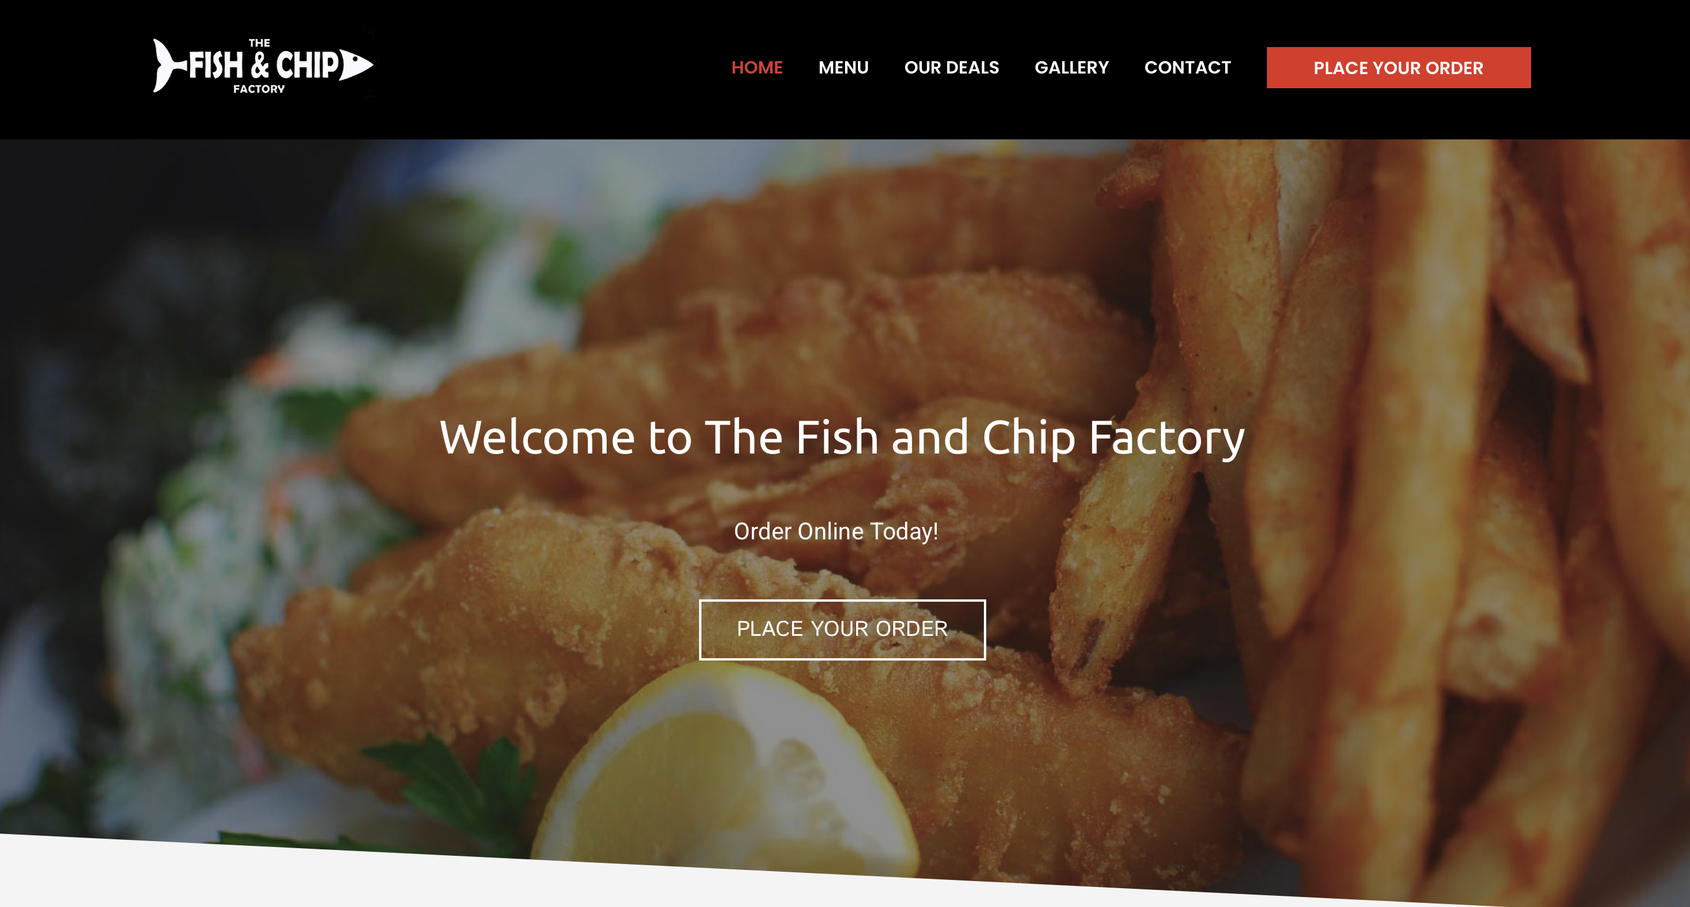Visit the GALLERY page
This screenshot has width=1690, height=907.
[x=1072, y=68]
